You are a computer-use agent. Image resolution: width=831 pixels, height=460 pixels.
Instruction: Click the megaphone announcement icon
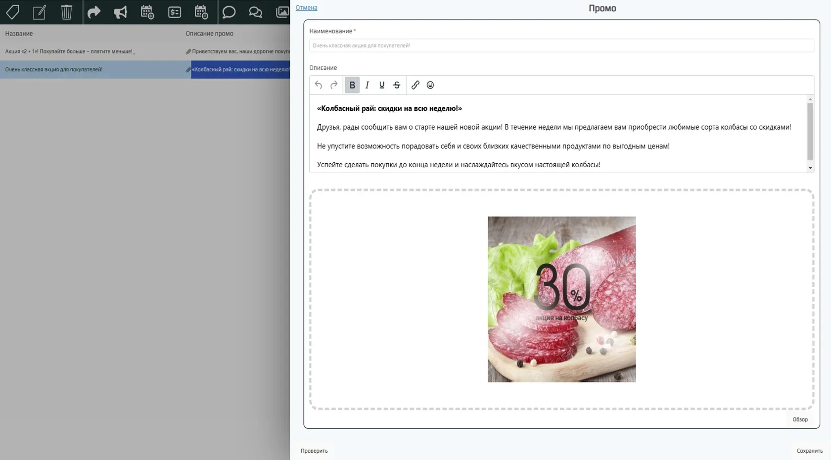click(x=121, y=12)
